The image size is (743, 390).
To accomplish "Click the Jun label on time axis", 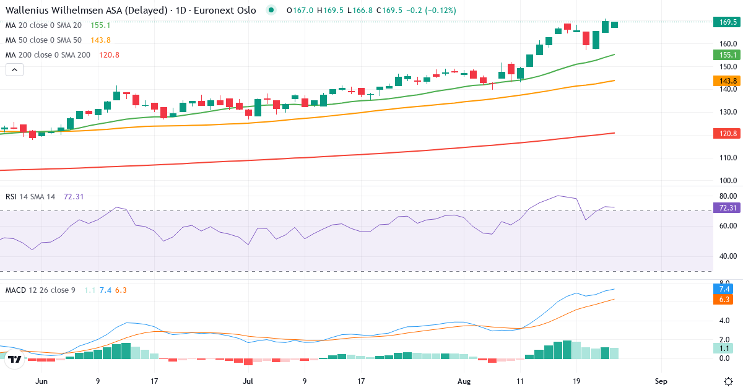I will tap(41, 381).
